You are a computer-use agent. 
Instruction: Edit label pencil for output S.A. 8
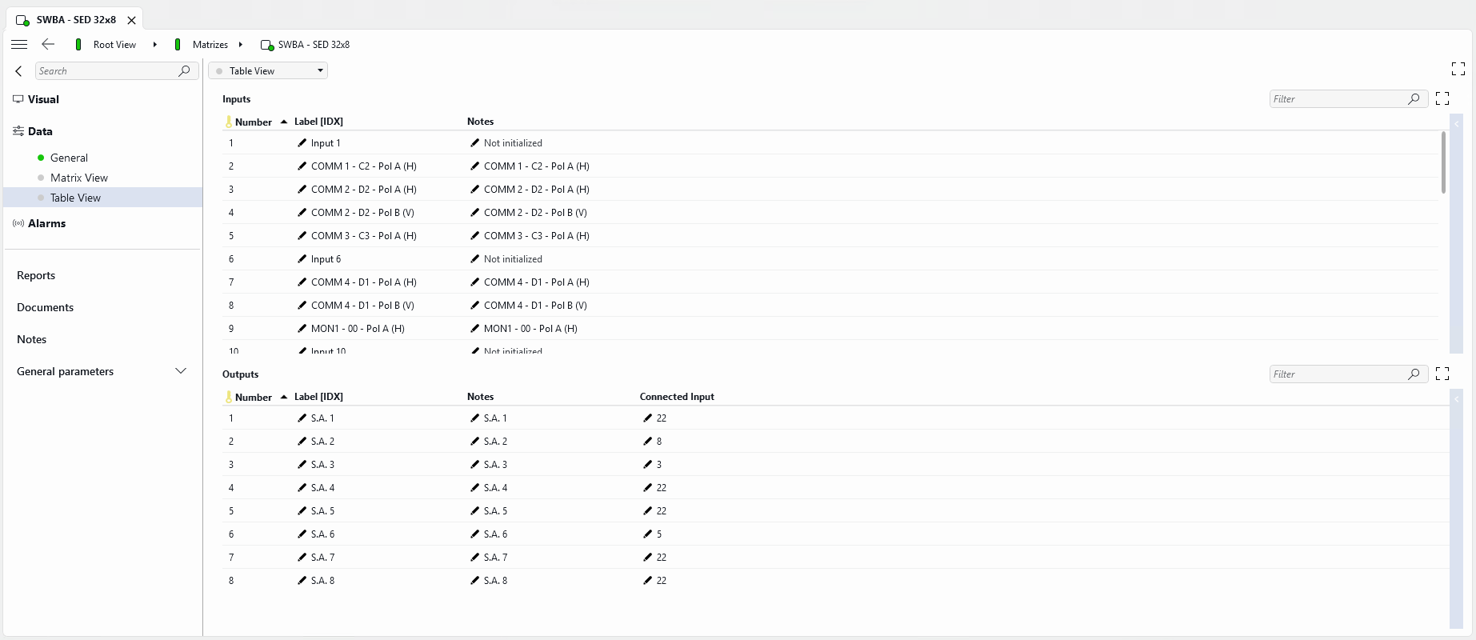302,581
